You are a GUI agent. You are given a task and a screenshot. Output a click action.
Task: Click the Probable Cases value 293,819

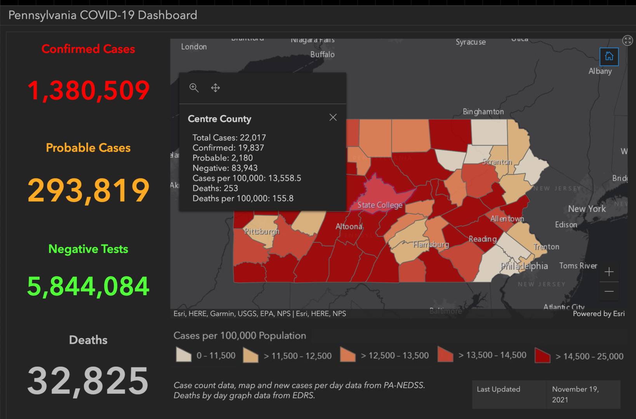(x=89, y=190)
